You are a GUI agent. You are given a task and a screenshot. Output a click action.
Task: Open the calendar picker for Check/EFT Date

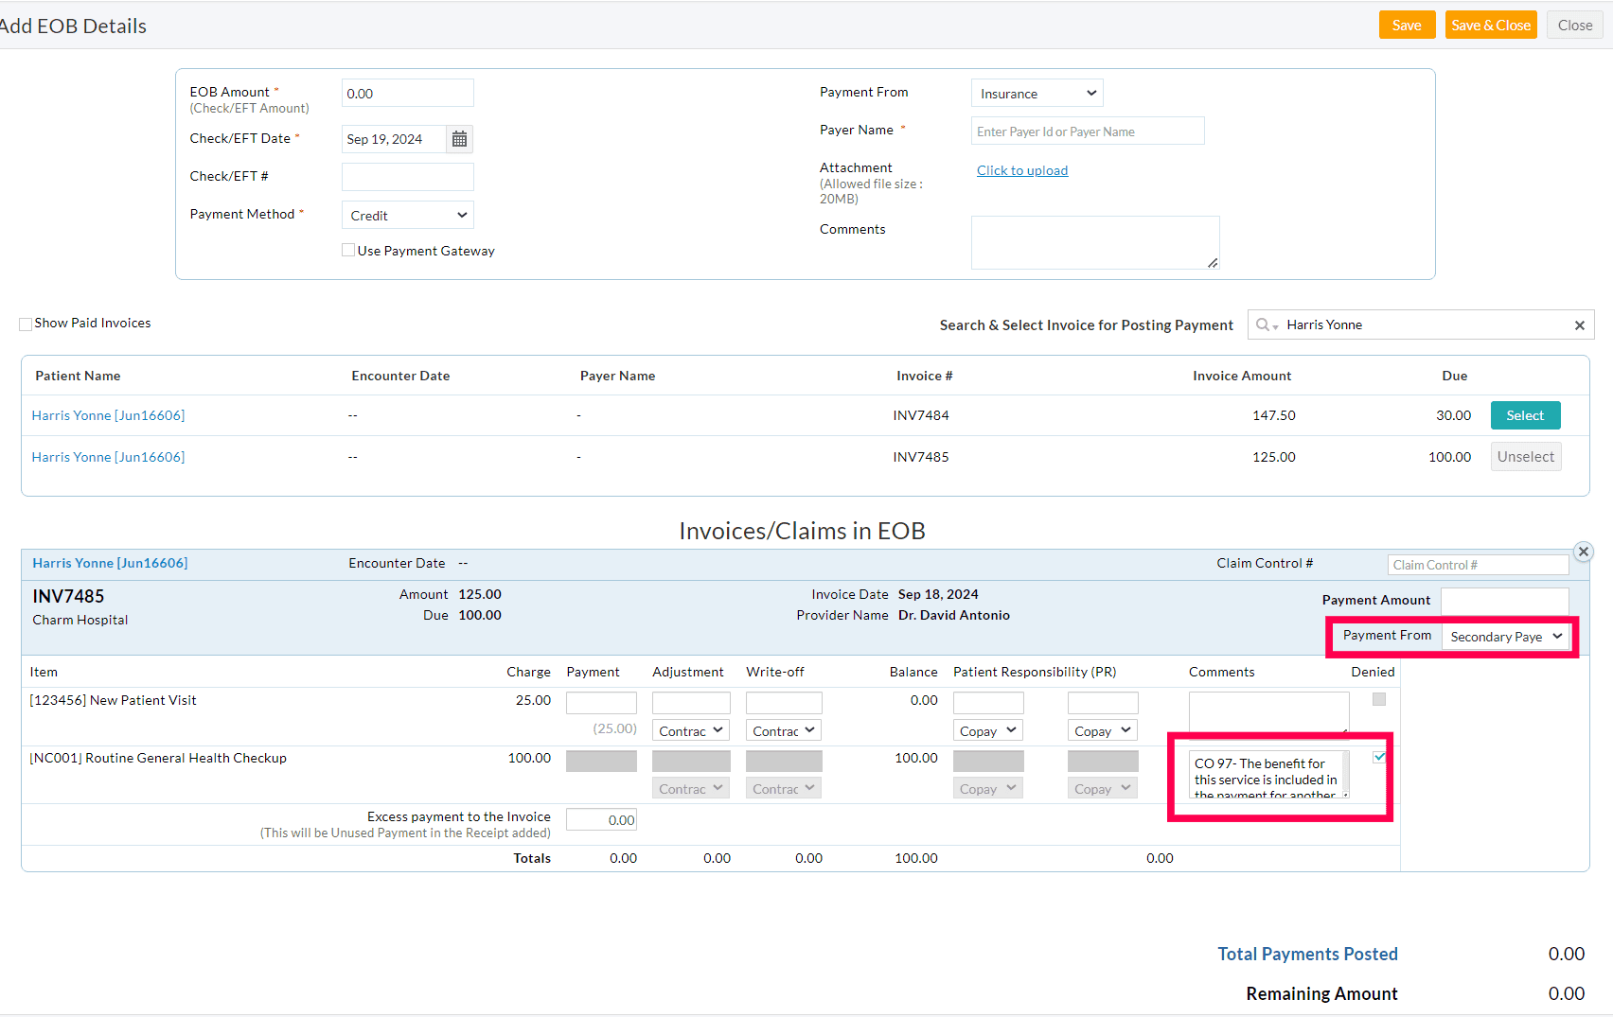(459, 139)
